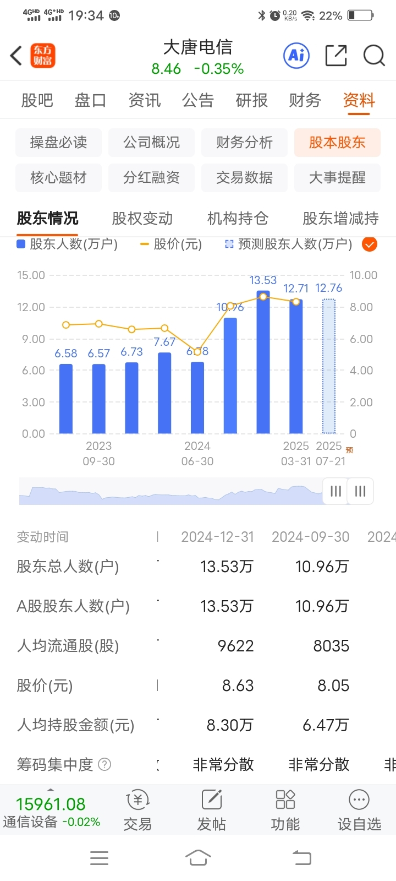Tap the 7.67 bar in the chart
The width and height of the screenshot is (396, 881).
[164, 393]
